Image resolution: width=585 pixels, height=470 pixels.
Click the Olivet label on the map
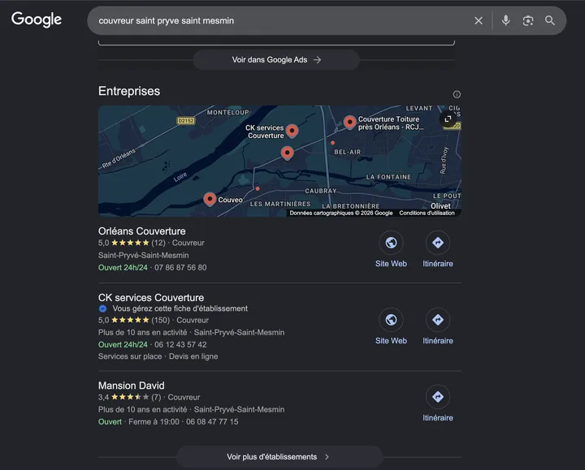(x=440, y=205)
